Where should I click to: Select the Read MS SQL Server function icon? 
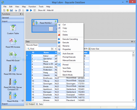coord(13,68)
